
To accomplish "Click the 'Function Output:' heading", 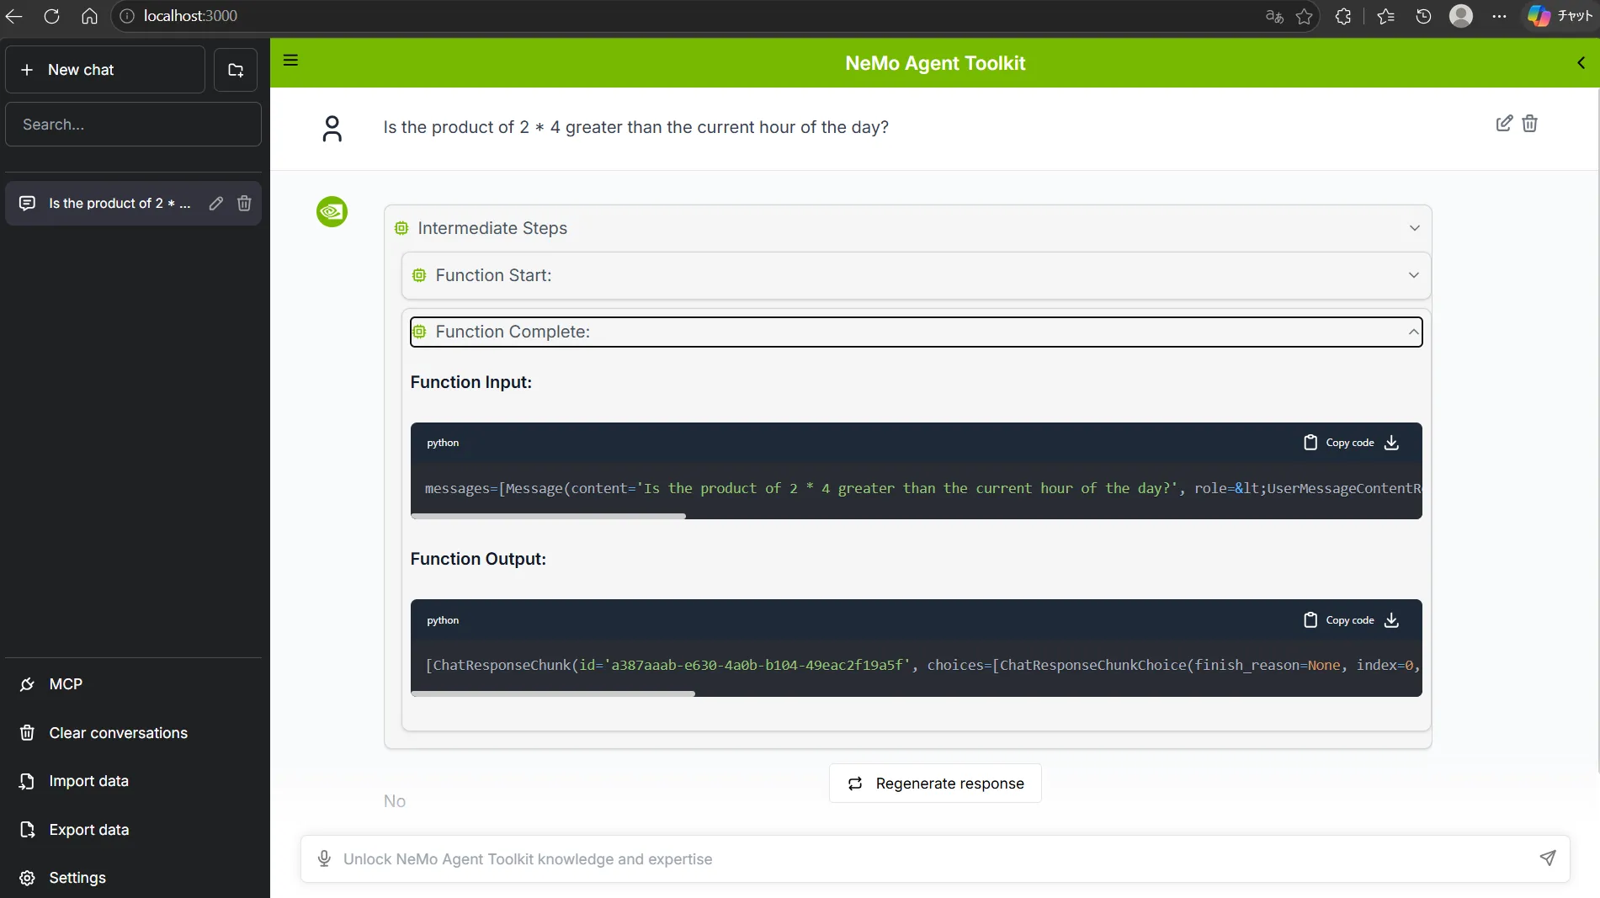I will click(x=478, y=559).
